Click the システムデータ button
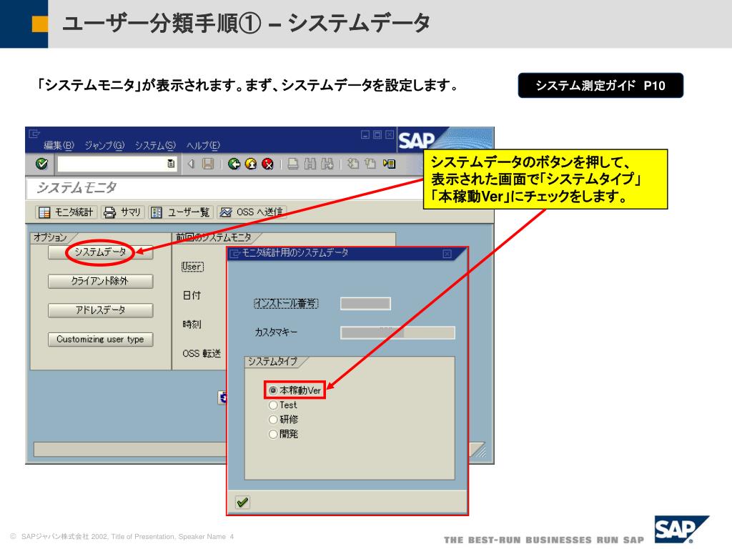 tap(100, 252)
